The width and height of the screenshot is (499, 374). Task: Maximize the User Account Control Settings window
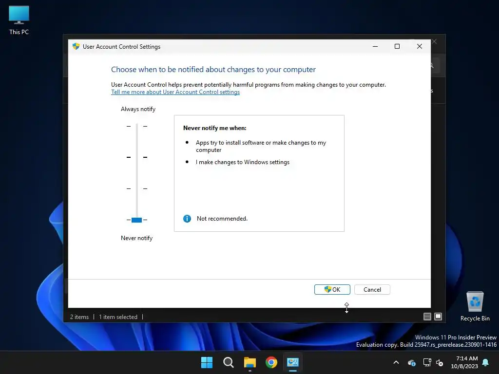coord(397,46)
